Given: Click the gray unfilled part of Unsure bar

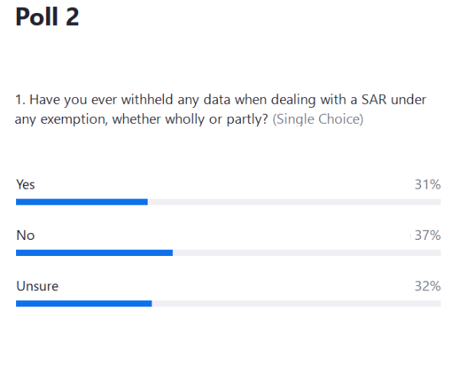Looking at the screenshot, I should (296, 304).
